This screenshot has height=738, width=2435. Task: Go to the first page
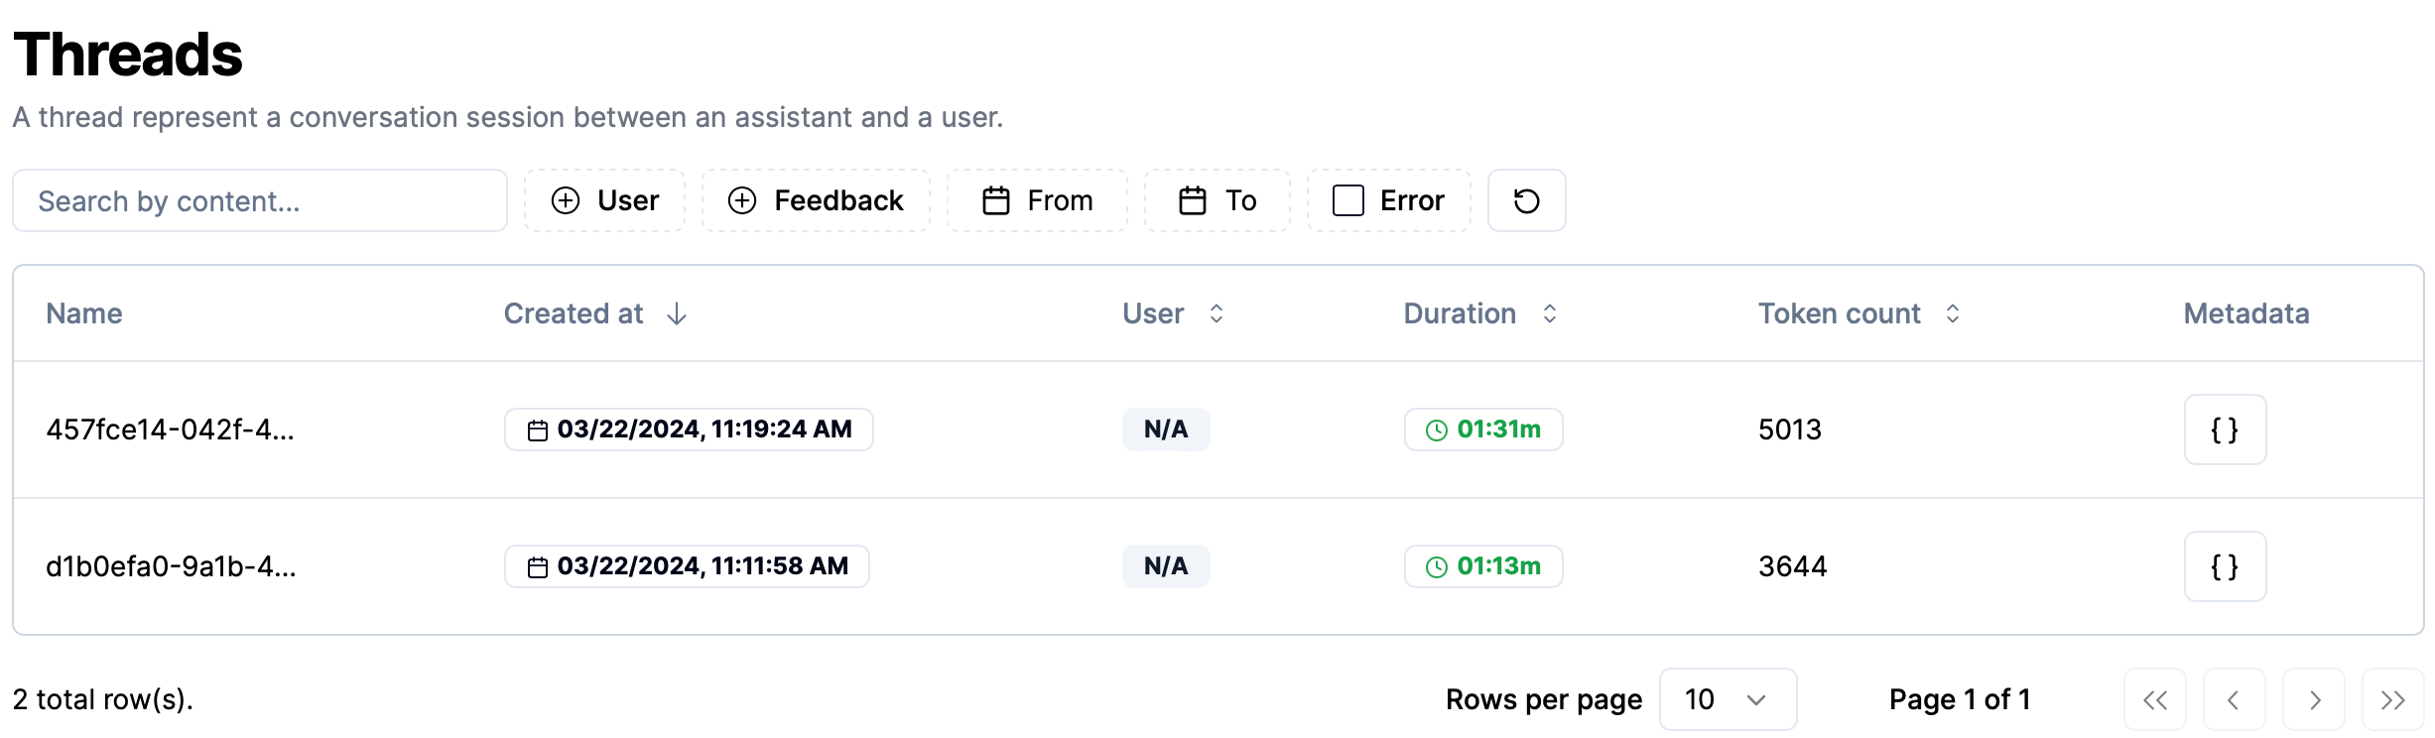[x=2154, y=700]
